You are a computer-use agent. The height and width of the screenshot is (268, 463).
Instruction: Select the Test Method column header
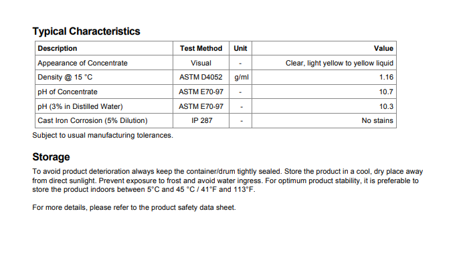point(201,48)
